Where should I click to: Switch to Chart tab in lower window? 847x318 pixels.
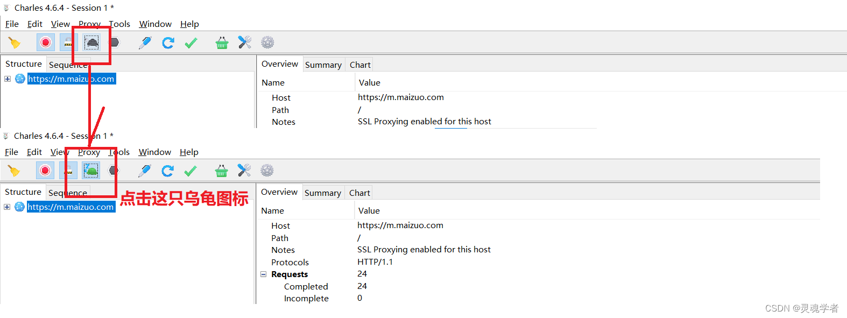(359, 193)
